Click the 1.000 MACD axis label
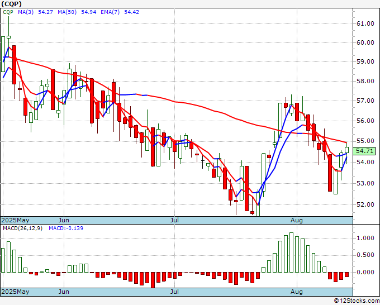380x305 pixels. [x=365, y=238]
